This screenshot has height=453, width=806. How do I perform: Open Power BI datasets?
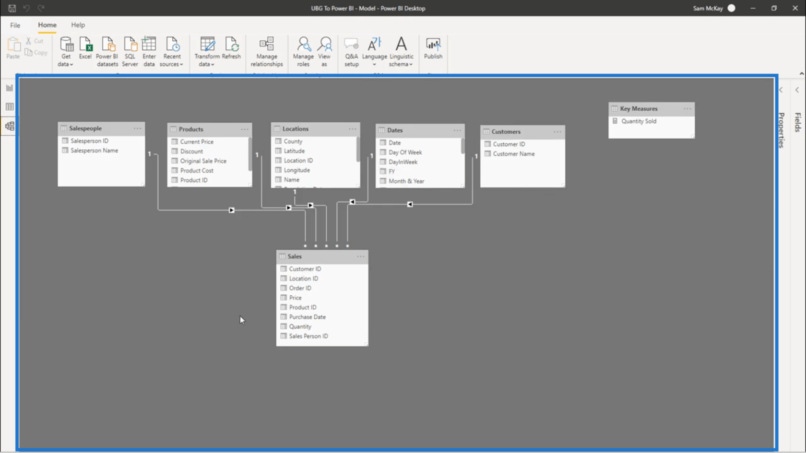107,52
